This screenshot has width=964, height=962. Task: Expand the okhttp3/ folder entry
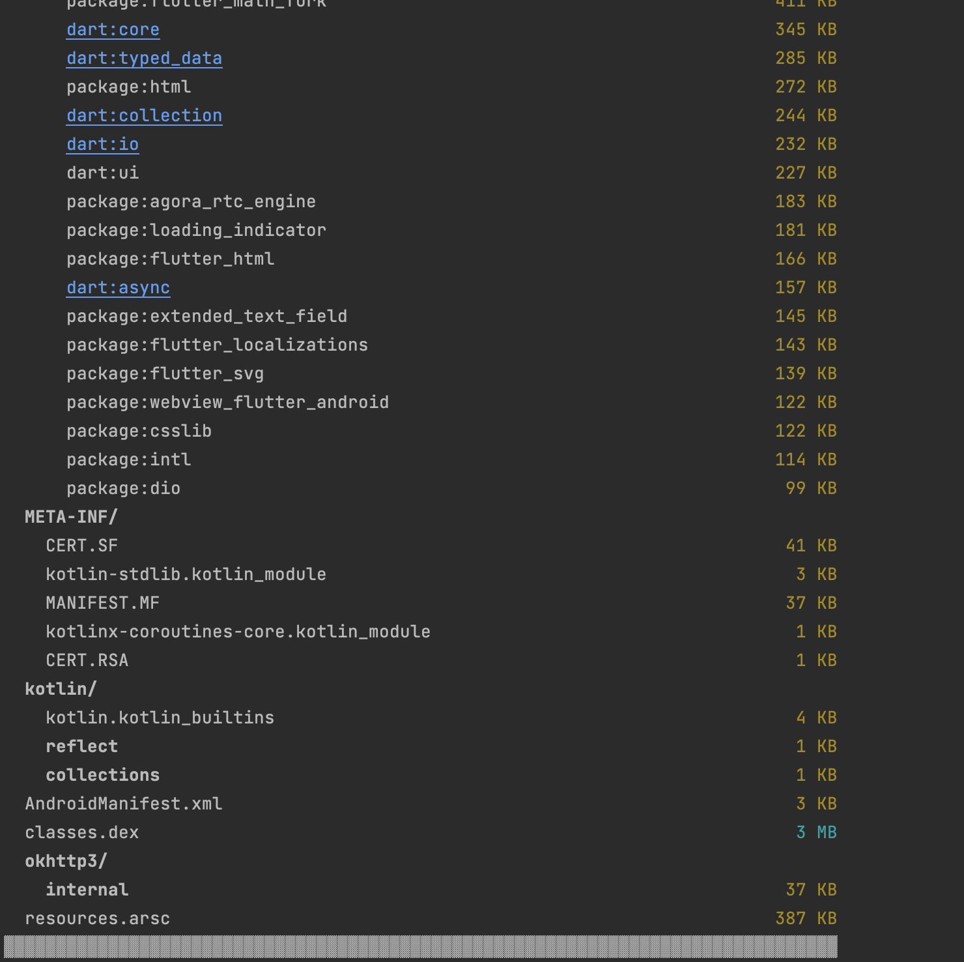point(65,860)
